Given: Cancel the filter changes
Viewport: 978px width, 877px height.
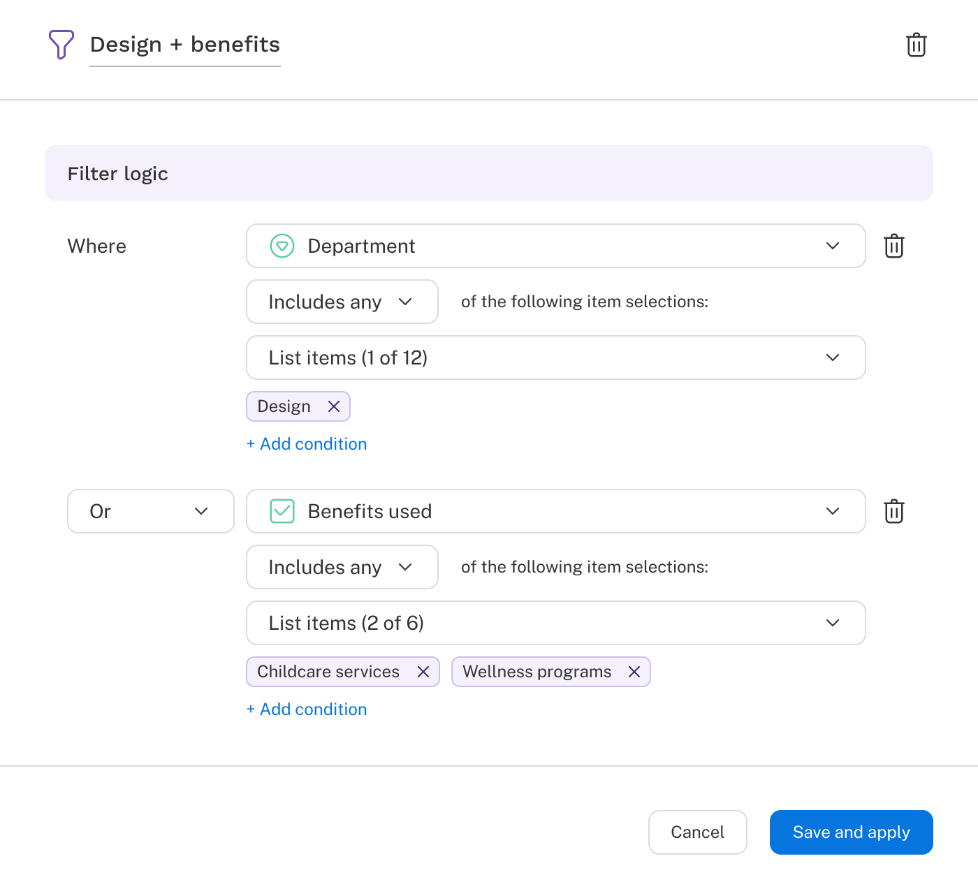Looking at the screenshot, I should [x=698, y=832].
